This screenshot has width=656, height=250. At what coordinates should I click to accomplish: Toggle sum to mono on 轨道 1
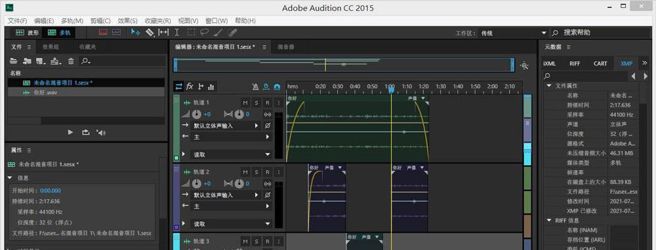coord(268,114)
